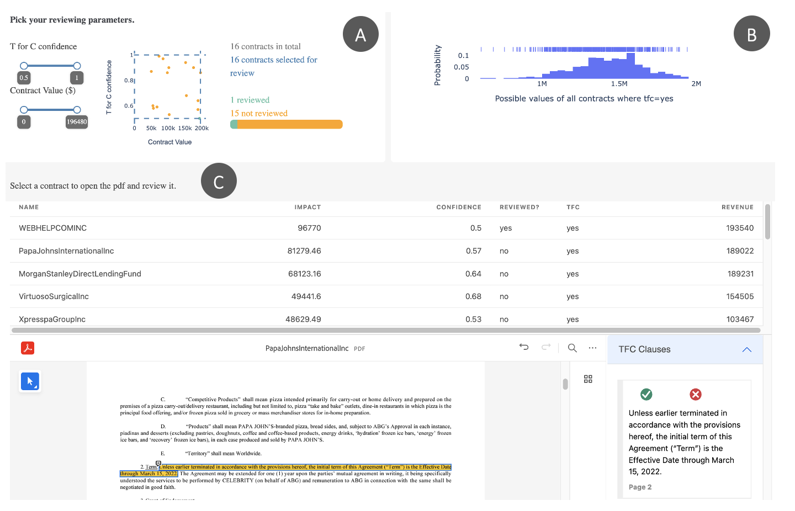
Task: Open the three-dots more options menu
Action: coord(592,348)
